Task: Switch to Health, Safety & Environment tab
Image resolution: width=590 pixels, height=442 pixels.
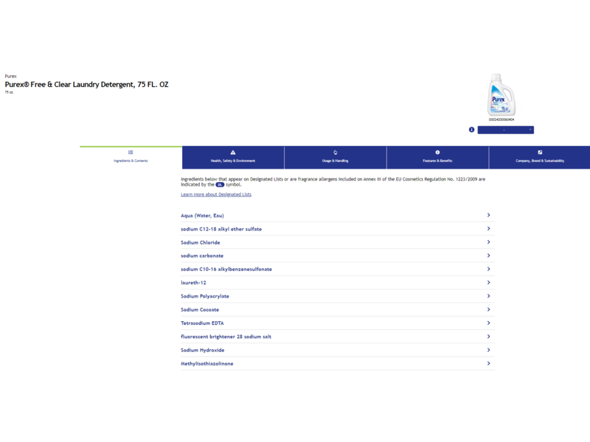Action: pos(233,158)
